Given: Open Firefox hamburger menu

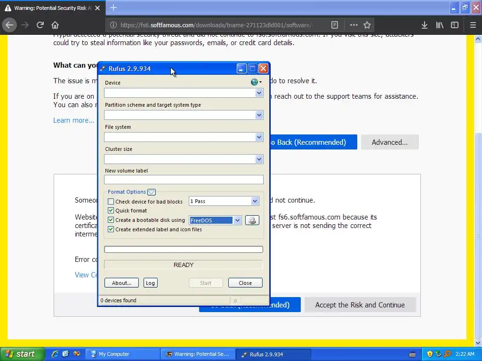Looking at the screenshot, I should click(x=473, y=25).
